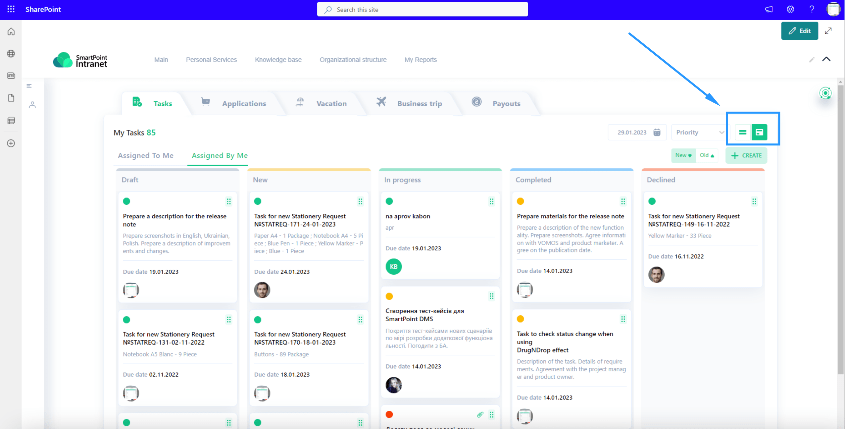
Task: Open the Assigned To Me tab
Action: [x=146, y=155]
